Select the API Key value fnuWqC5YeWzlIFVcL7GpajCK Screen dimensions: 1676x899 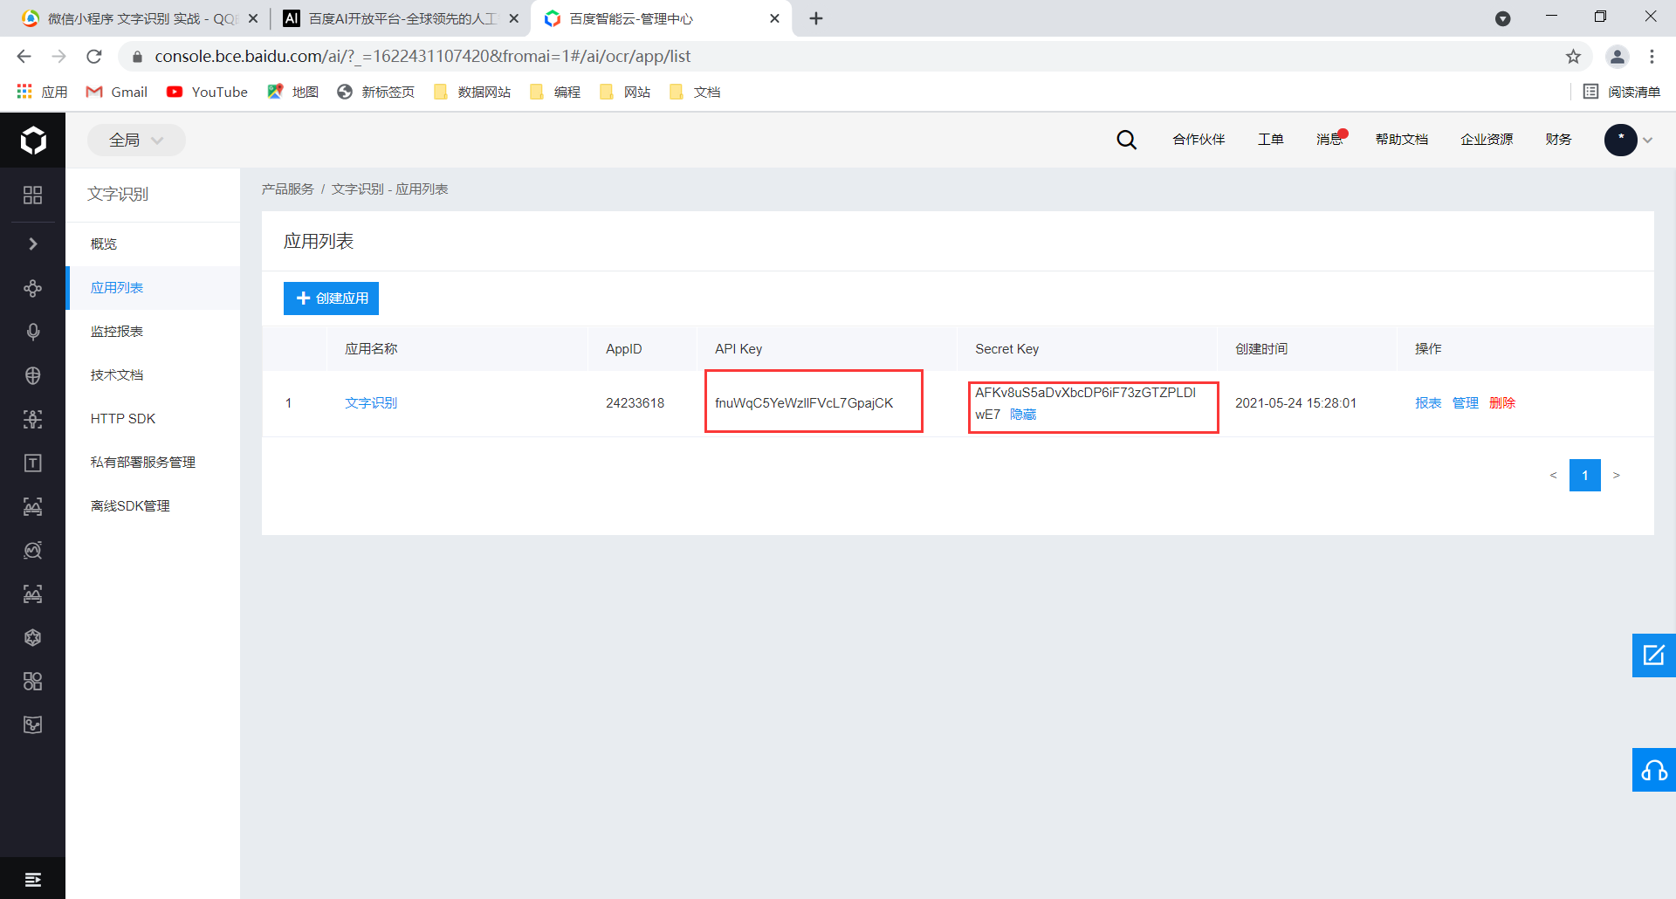coord(804,403)
